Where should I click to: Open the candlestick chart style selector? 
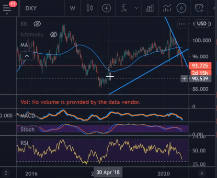click(90, 8)
